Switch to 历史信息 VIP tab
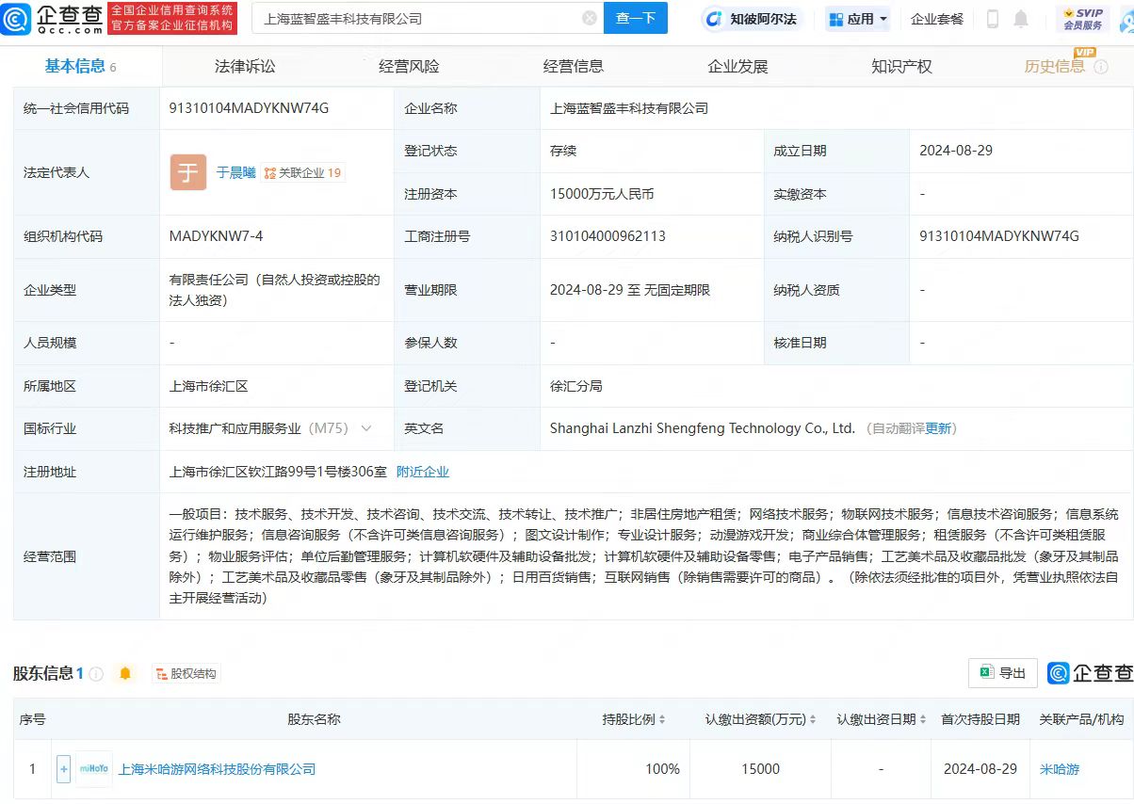This screenshot has width=1134, height=804. pyautogui.click(x=1055, y=66)
